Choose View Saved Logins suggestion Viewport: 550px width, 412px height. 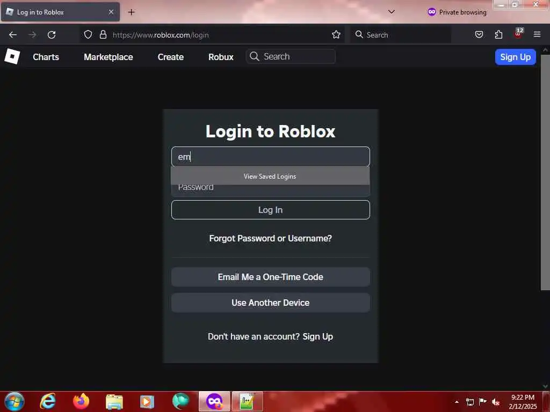[x=270, y=176]
